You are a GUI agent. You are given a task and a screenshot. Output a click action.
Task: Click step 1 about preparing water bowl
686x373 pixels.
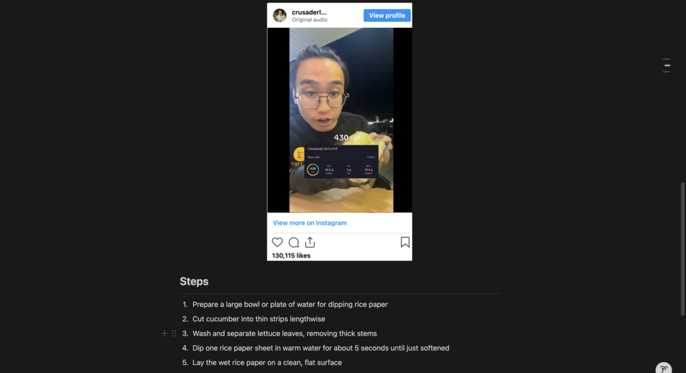(290, 304)
